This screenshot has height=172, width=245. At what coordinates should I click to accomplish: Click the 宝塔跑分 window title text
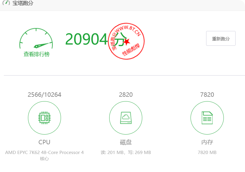click(23, 3)
